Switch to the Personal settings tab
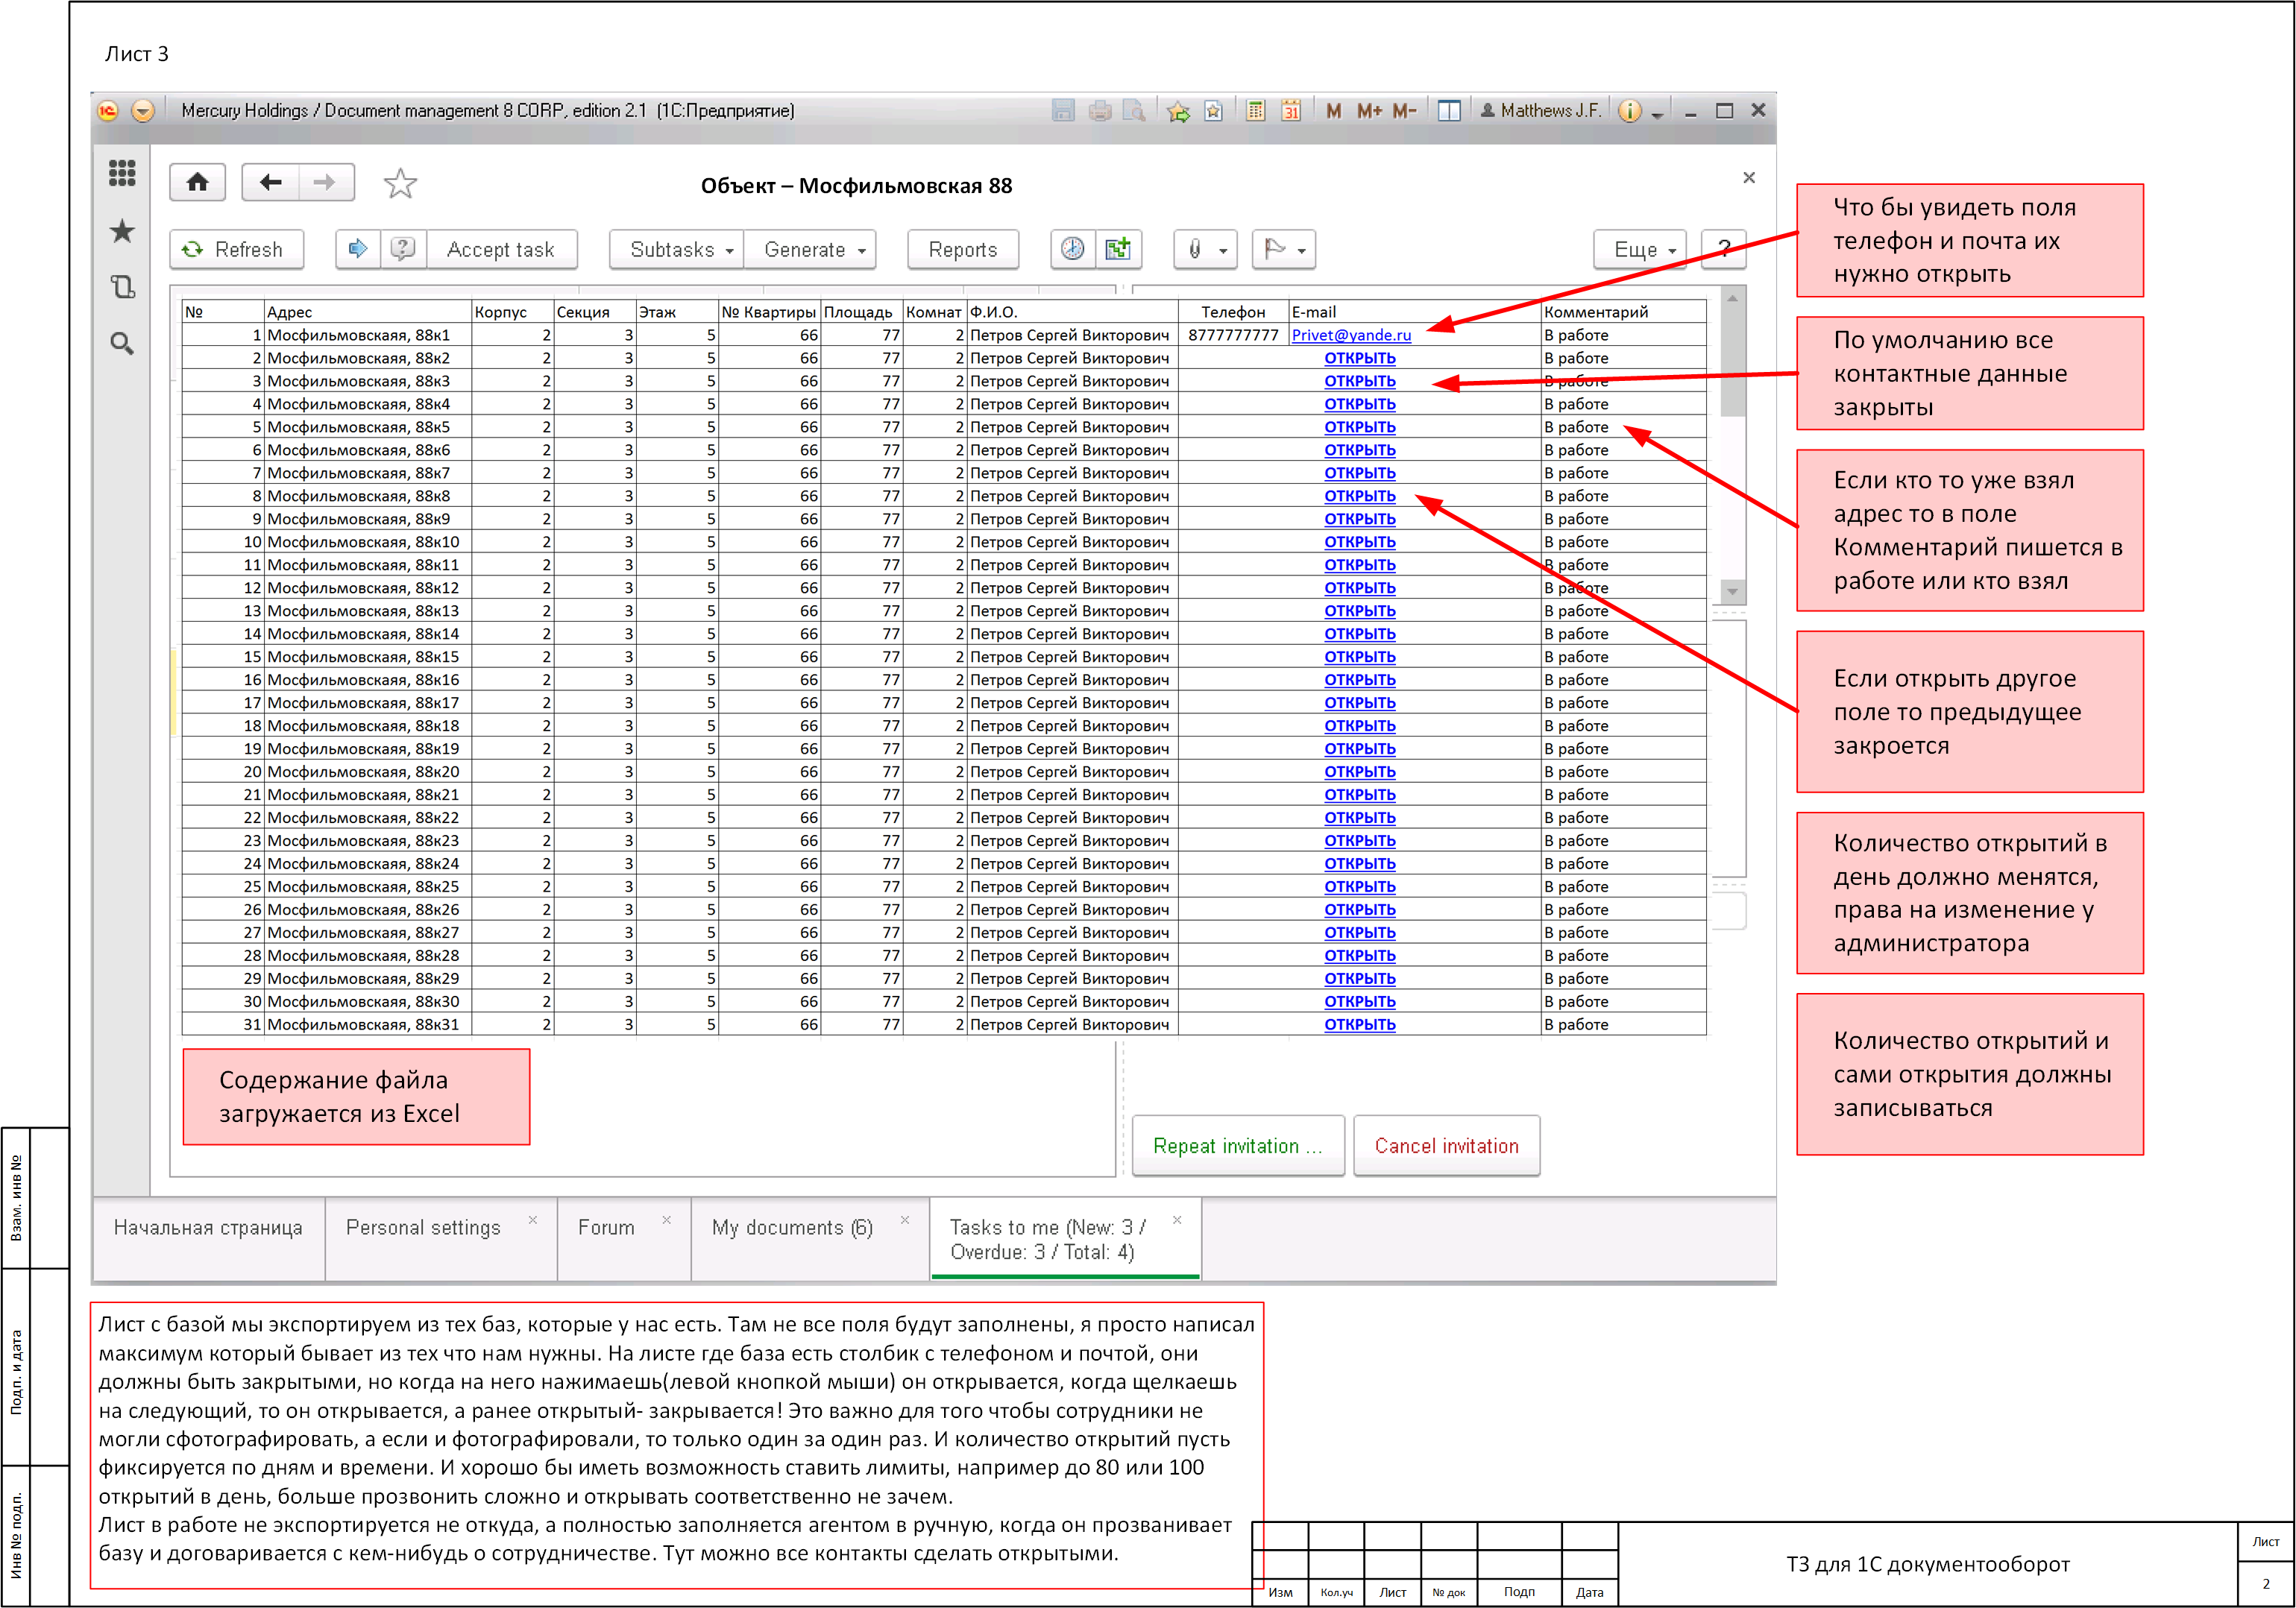This screenshot has height=1608, width=2296. pyautogui.click(x=423, y=1227)
